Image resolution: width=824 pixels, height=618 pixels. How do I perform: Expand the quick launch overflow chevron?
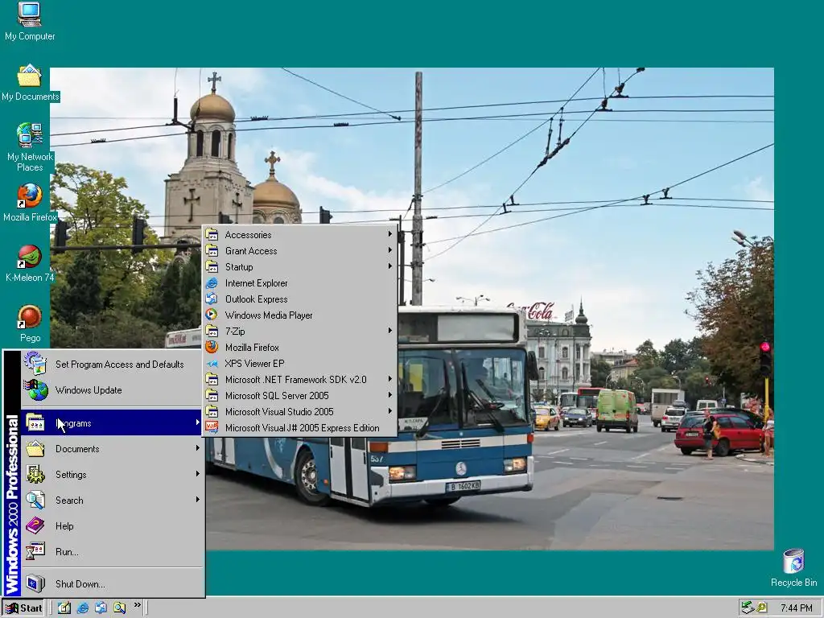pos(137,605)
